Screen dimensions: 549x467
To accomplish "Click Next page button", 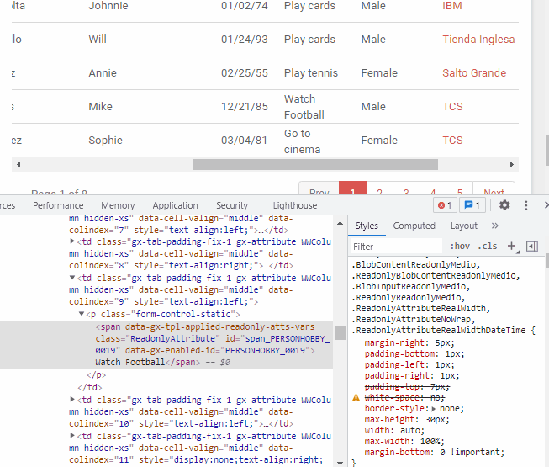I will coord(494,189).
